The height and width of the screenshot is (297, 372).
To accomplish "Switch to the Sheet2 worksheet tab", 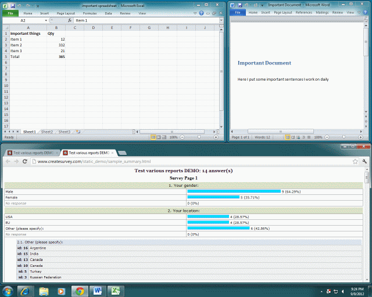I will (47, 132).
